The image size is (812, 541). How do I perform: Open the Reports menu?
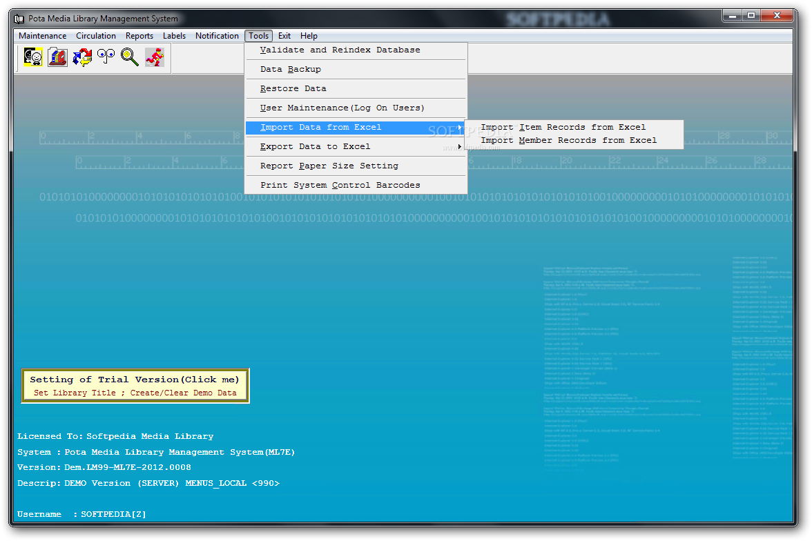click(139, 36)
